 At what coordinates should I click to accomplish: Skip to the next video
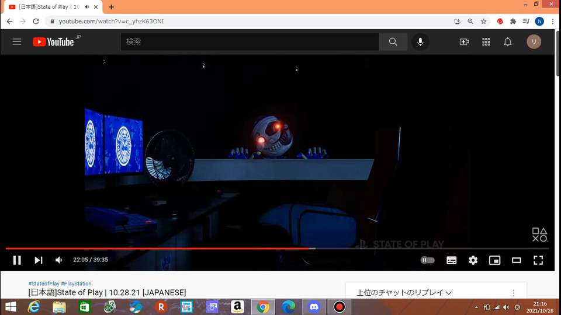click(39, 260)
